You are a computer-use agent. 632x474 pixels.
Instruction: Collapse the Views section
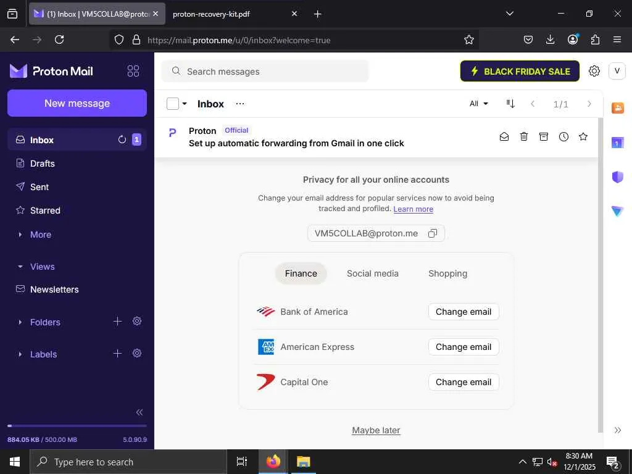click(42, 267)
